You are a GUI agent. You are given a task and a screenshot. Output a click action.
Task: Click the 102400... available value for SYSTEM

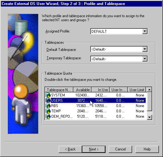[x=82, y=95]
